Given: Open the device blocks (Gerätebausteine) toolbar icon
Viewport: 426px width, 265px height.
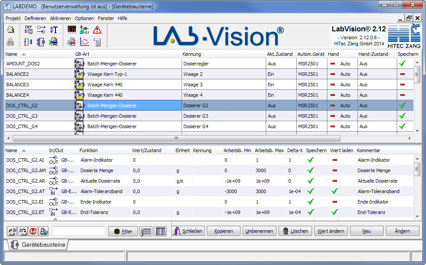Looking at the screenshot, I should pos(41,42).
